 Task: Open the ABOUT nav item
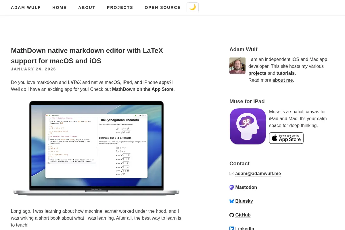pyautogui.click(x=87, y=7)
